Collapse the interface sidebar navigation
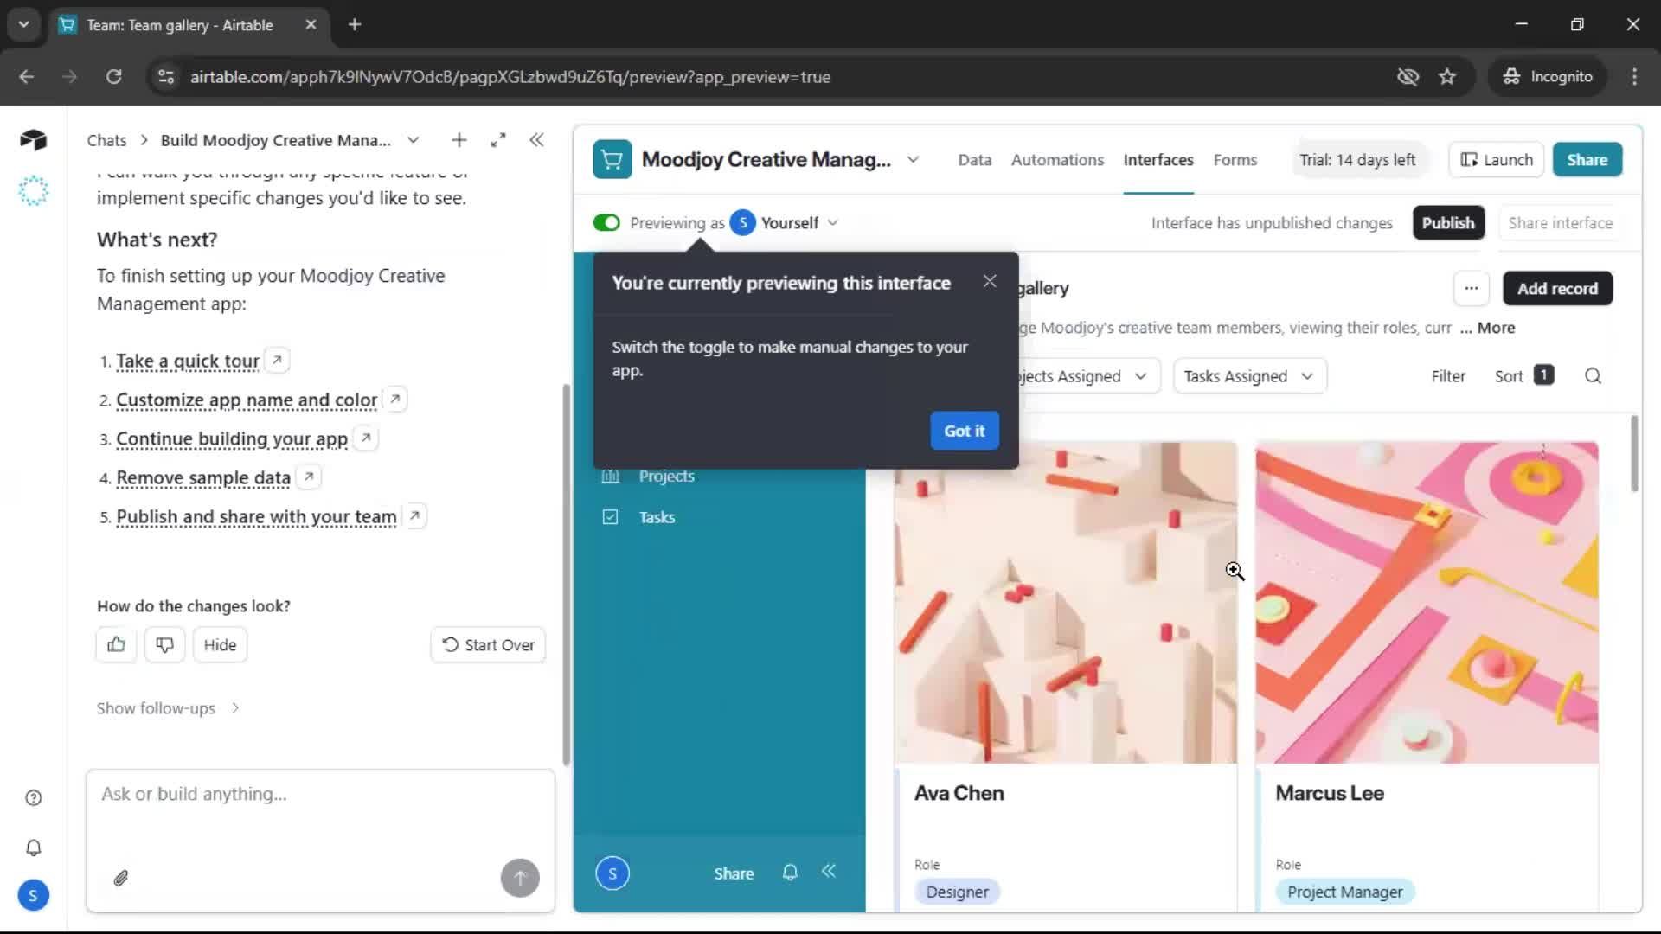The image size is (1661, 934). 829,872
